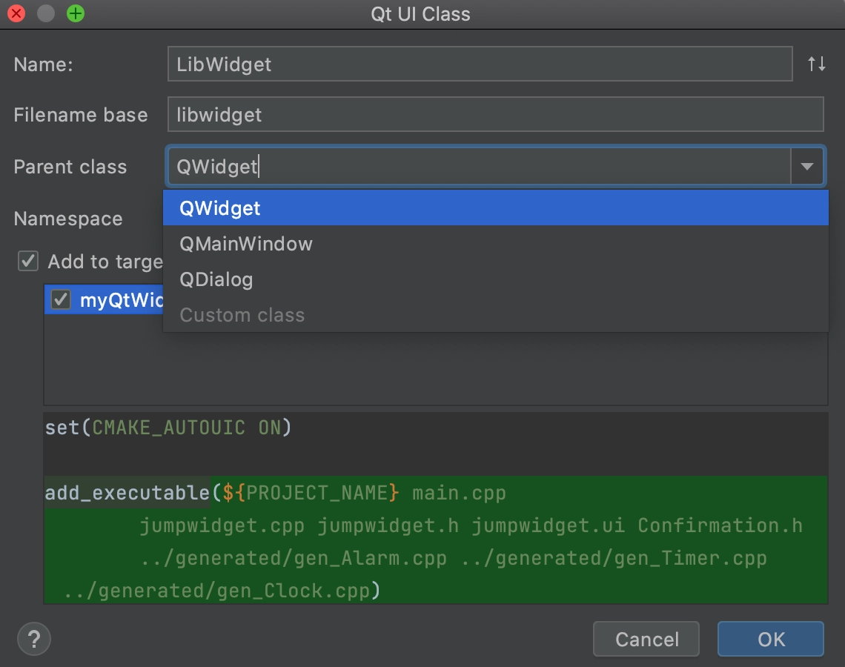Confirm with the OK button
Image resolution: width=845 pixels, height=667 pixels.
771,639
